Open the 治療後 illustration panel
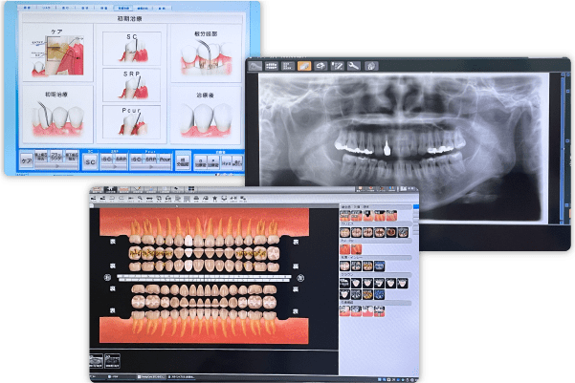Screen dimensions: 575x383 pyautogui.click(x=206, y=115)
